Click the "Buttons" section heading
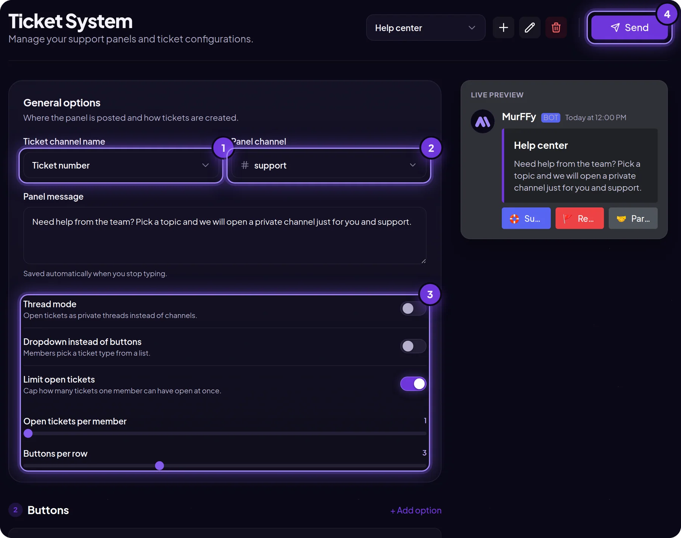The width and height of the screenshot is (681, 538). click(x=48, y=510)
